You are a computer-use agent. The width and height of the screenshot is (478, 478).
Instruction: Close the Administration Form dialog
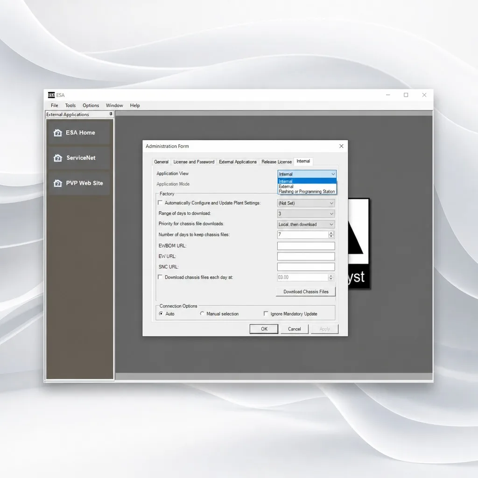(341, 146)
